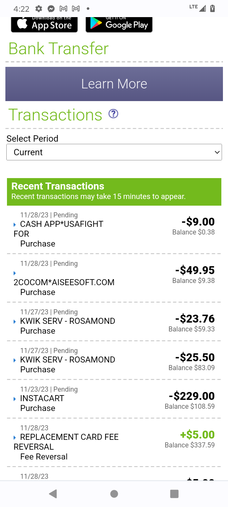Expand the CASH APP*USAFIGHT transaction arrow
Viewport: 228px width, 507px height.
[15, 225]
